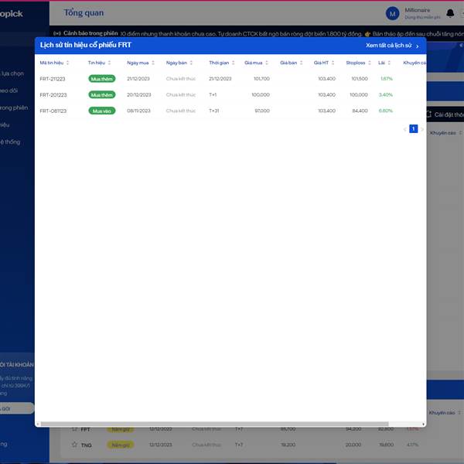The height and width of the screenshot is (464, 464).
Task: Sort by Giá mua column arrows
Action: [x=267, y=63]
